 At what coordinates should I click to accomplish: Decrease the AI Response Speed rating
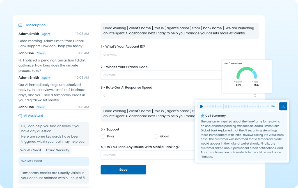point(255,97)
